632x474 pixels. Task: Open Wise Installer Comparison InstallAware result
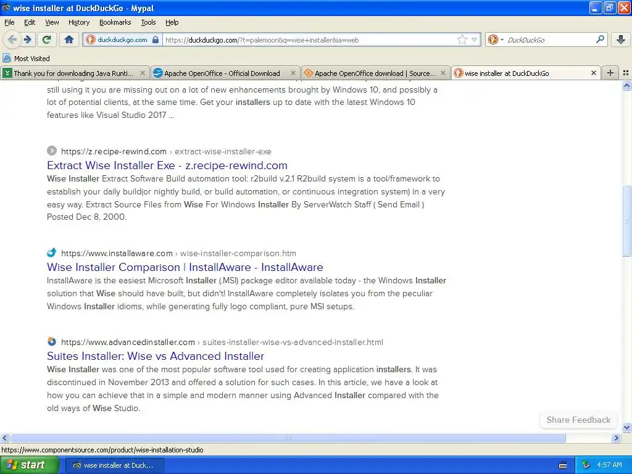pyautogui.click(x=185, y=267)
